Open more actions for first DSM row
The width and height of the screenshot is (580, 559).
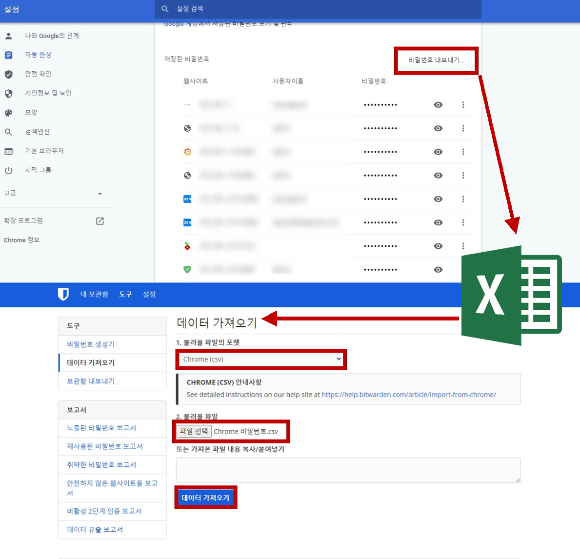(463, 199)
